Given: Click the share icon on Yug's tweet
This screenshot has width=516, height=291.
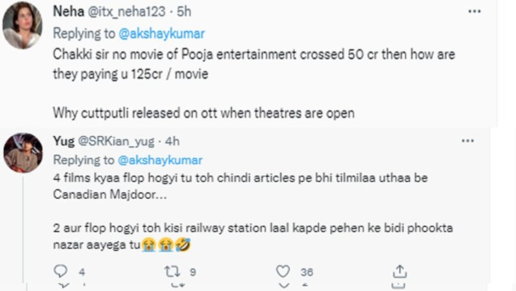Looking at the screenshot, I should tap(399, 271).
